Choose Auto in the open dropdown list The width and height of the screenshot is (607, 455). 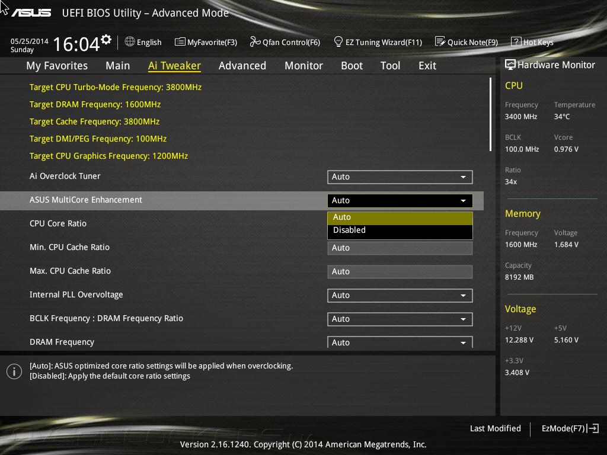pyautogui.click(x=400, y=217)
